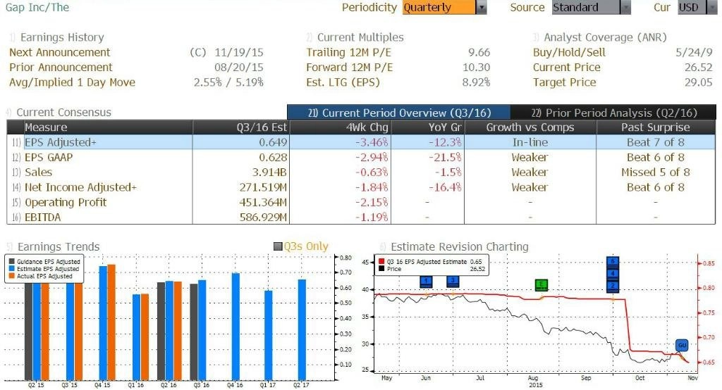
Task: Click the blue event marker 4 on chart
Action: [613, 274]
